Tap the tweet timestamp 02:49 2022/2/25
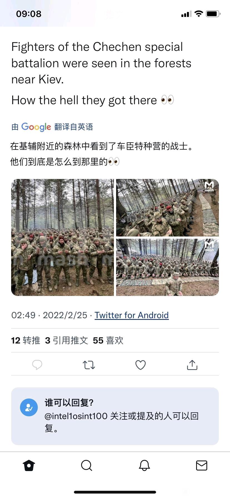The height and width of the screenshot is (498, 230). pos(49,315)
